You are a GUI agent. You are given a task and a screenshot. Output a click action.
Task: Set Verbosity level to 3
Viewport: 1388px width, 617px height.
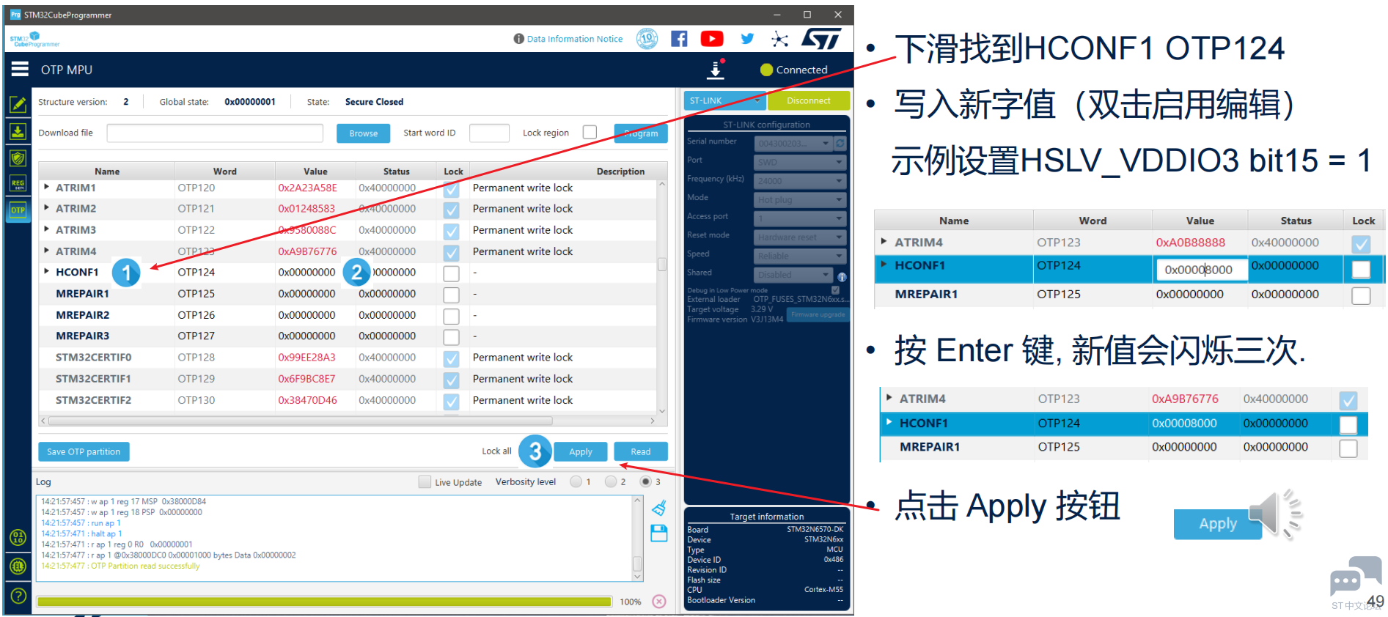coord(645,482)
